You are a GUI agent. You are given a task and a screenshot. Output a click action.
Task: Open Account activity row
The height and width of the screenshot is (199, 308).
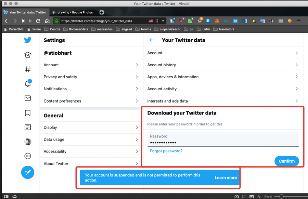[223, 89]
